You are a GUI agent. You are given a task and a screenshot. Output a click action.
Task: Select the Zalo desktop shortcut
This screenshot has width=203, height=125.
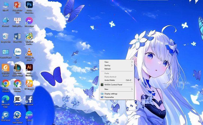(x=17, y=53)
